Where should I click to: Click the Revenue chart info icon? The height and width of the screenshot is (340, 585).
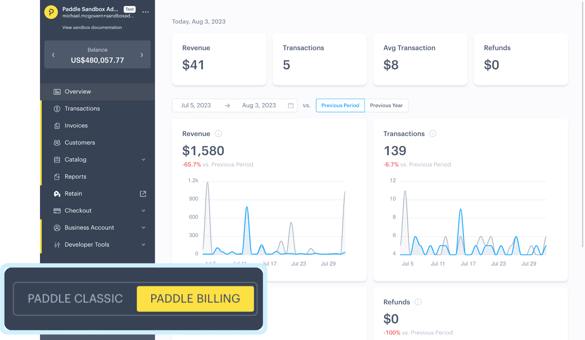tap(218, 133)
